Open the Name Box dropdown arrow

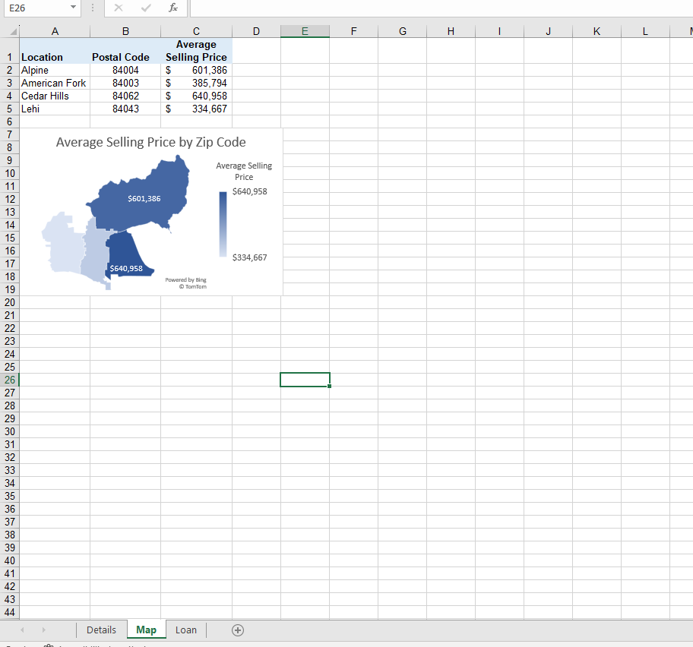point(74,8)
